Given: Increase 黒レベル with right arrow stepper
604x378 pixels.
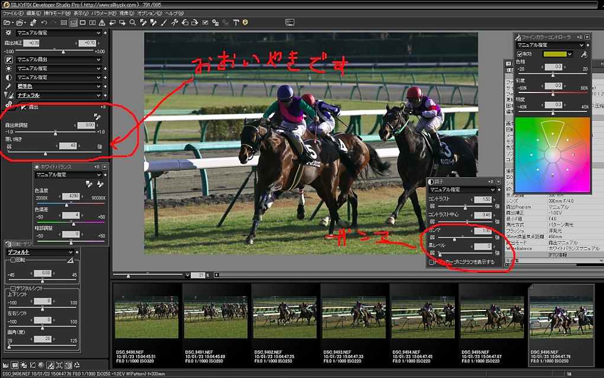Looking at the screenshot, I should coord(494,246).
